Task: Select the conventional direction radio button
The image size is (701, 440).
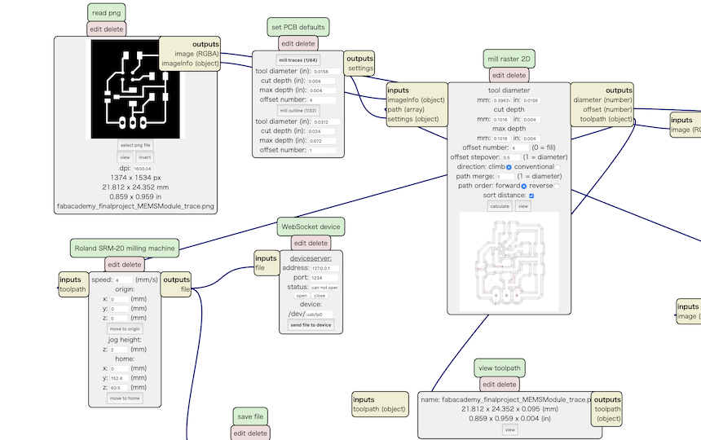Action: [x=558, y=167]
